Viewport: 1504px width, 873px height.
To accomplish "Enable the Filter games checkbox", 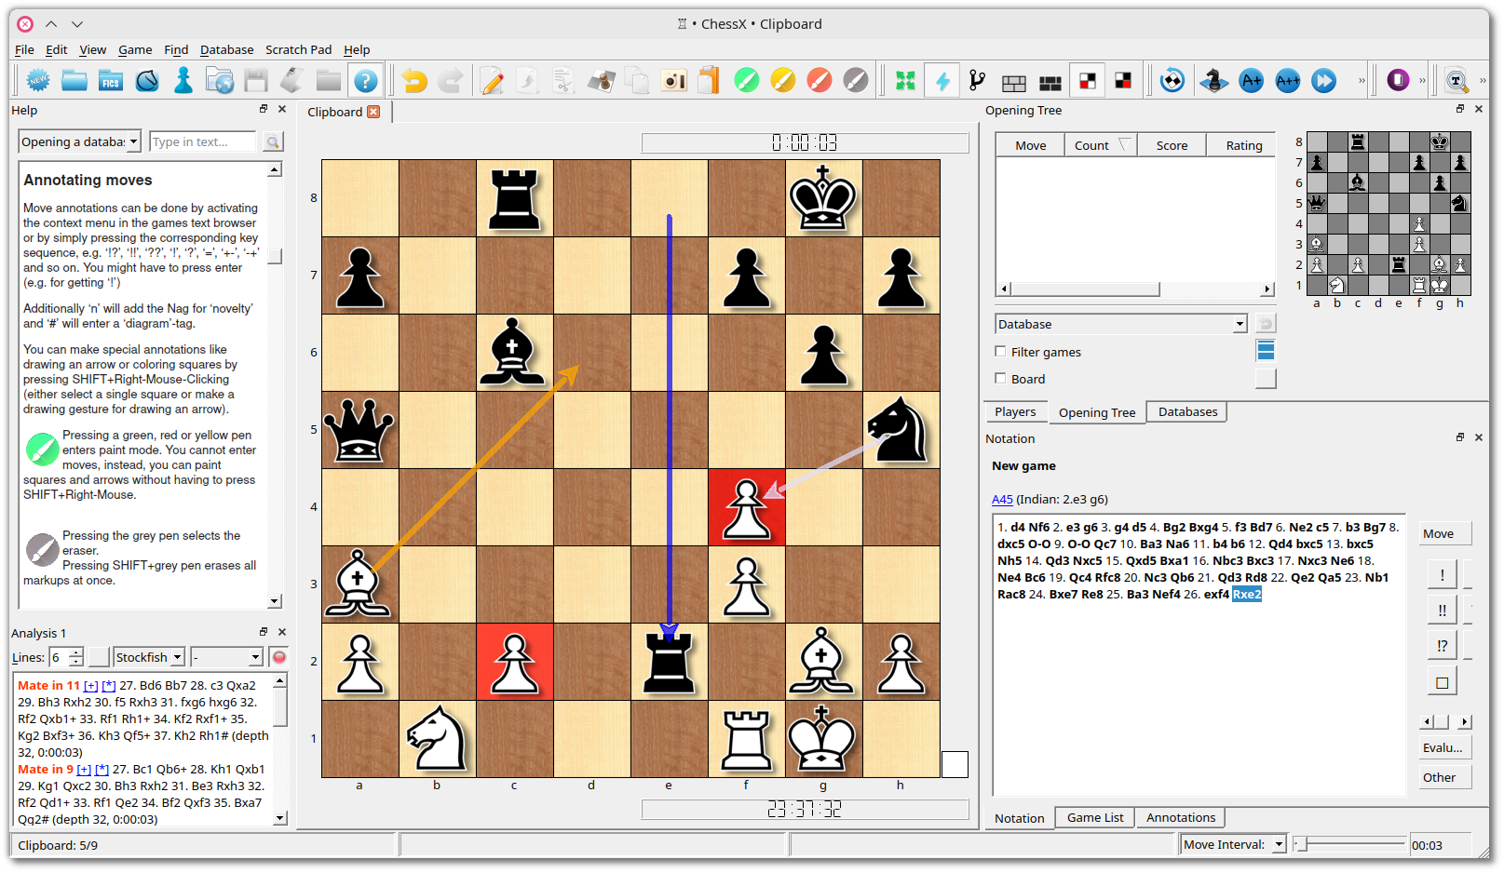I will click(1001, 352).
